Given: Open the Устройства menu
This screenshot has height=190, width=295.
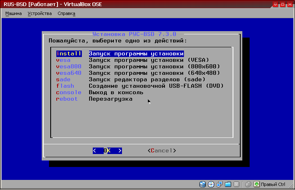Looking at the screenshot, I should (x=40, y=13).
